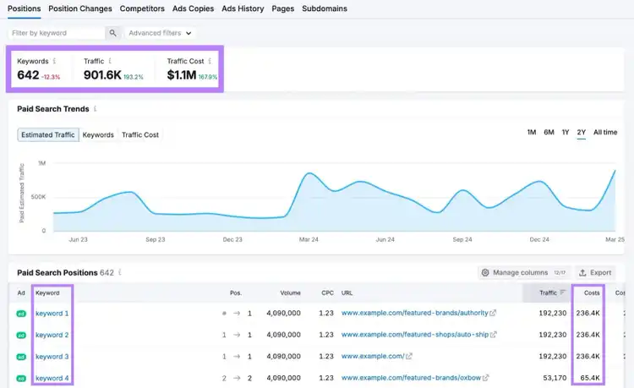Image resolution: width=634 pixels, height=388 pixels.
Task: Click Traffic column sort icon
Action: 562,292
